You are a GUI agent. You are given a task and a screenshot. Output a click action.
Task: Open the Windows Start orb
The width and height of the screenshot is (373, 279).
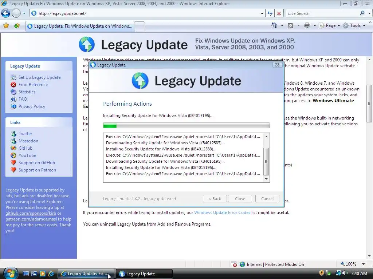click(10, 273)
